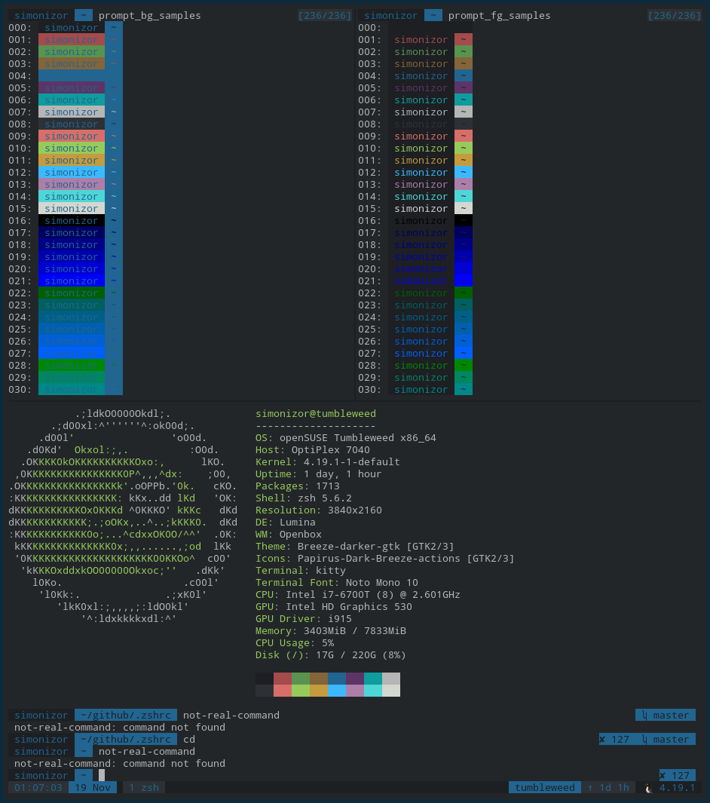Click row label '030:' in prompt_fg_samples pane
This screenshot has height=803, width=710.
pos(369,390)
